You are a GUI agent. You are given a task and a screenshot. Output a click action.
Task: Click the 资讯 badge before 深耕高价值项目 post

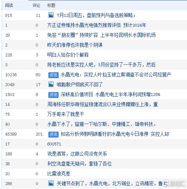[53, 95]
